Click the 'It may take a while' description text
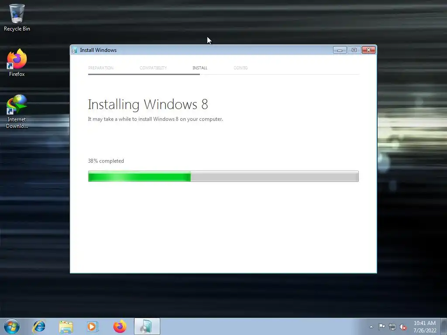The height and width of the screenshot is (335, 447). tap(155, 119)
